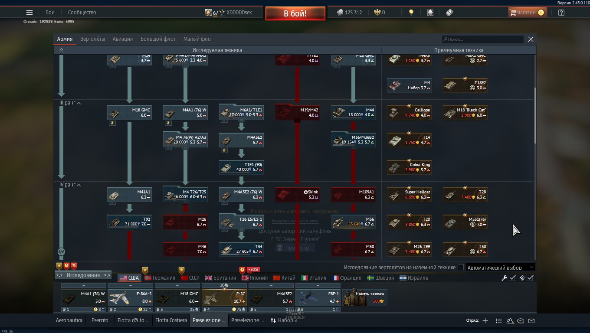Open the ticket icon in top bar

tap(449, 13)
